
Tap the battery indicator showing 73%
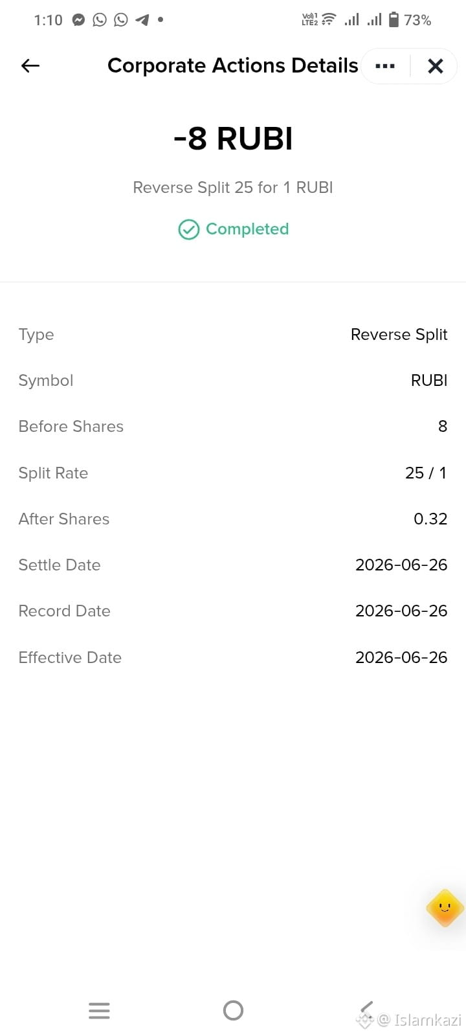point(410,20)
